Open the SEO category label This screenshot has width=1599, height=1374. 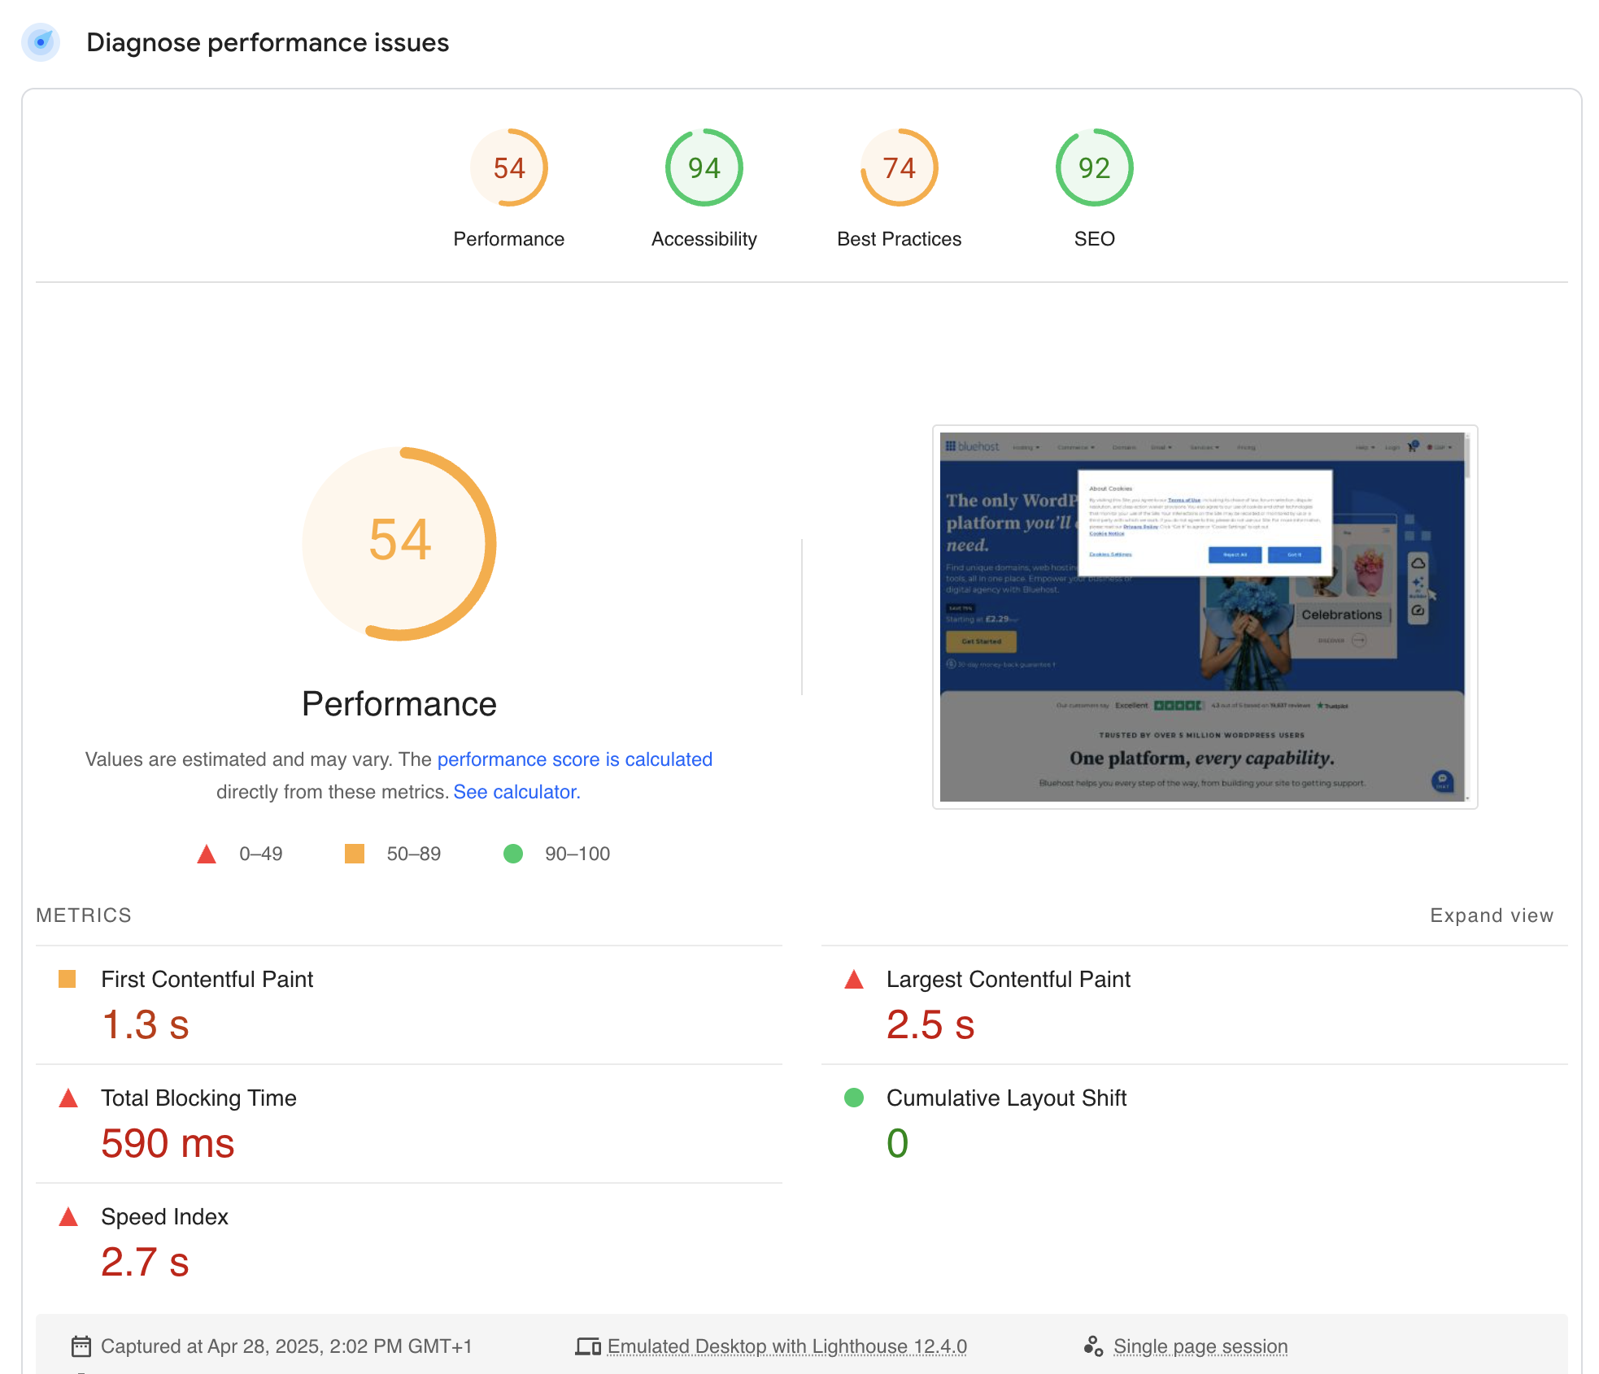[x=1095, y=239]
